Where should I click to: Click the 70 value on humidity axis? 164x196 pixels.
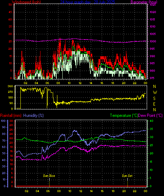click(x=4, y=141)
